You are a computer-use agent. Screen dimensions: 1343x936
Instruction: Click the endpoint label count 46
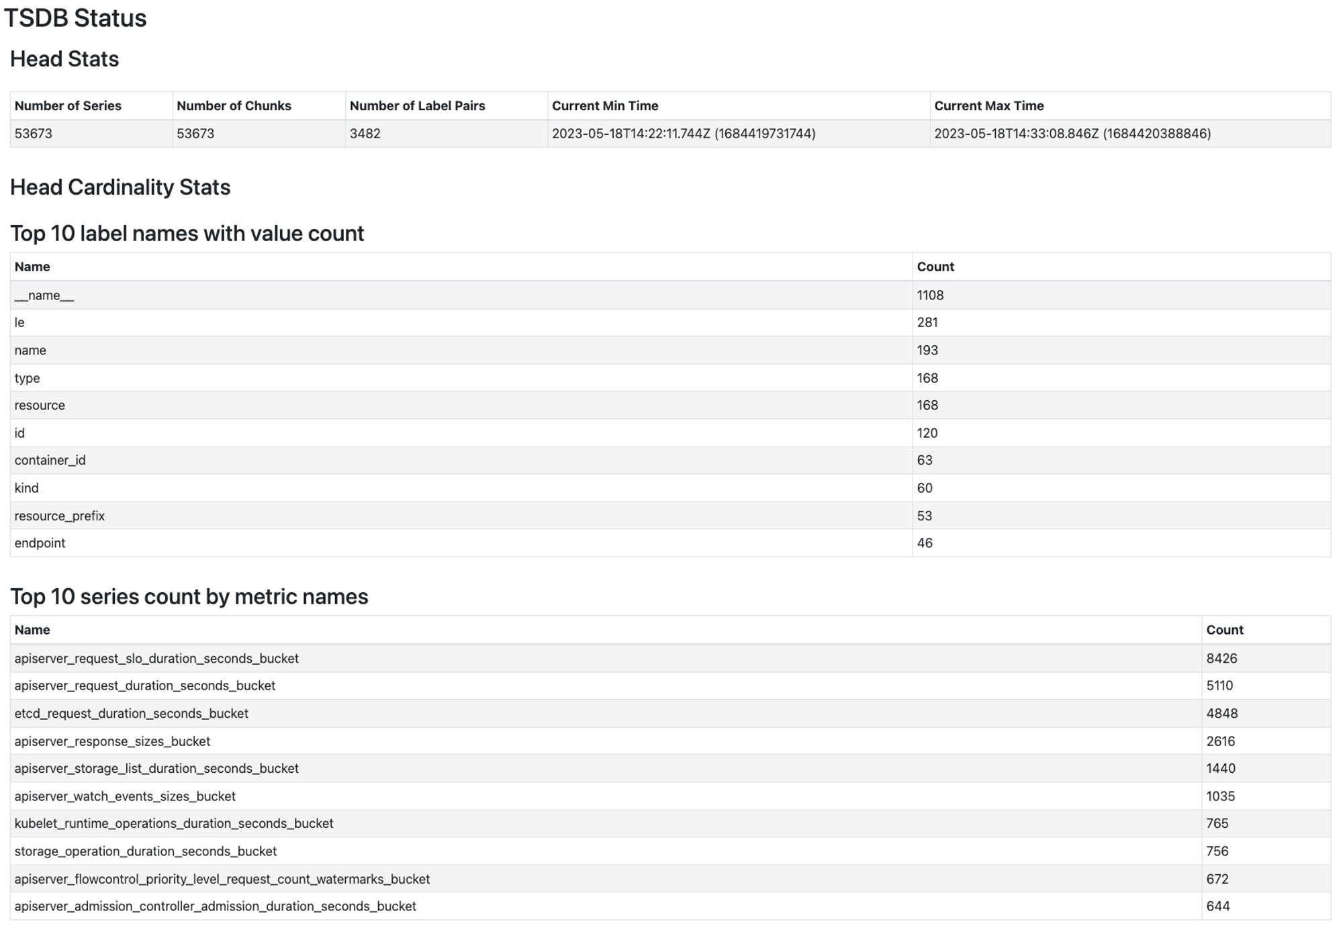[x=924, y=543]
